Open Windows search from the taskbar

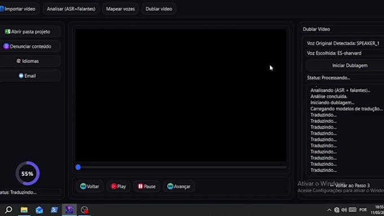tap(8, 210)
